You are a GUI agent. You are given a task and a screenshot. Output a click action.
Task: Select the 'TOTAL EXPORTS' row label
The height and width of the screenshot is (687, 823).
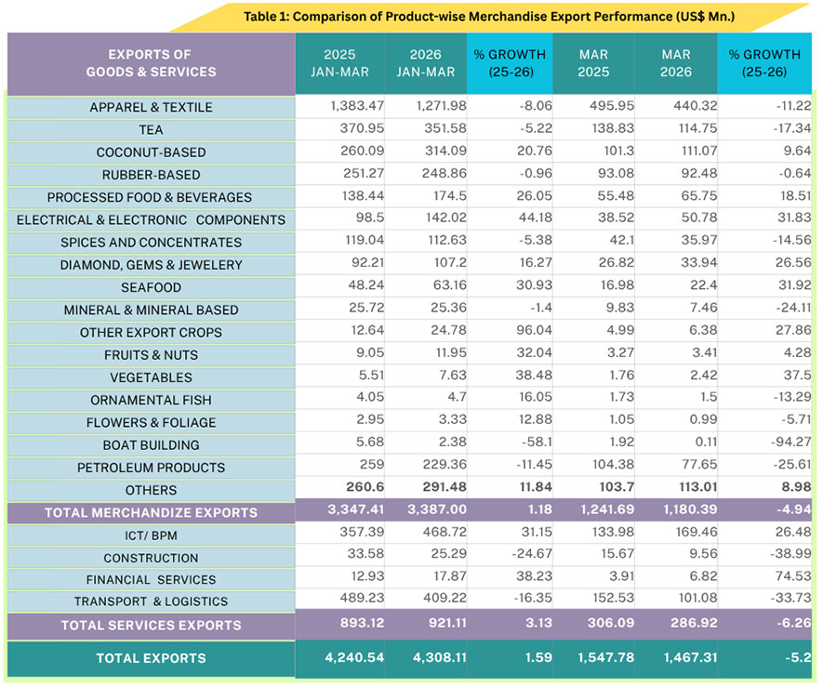(x=151, y=658)
